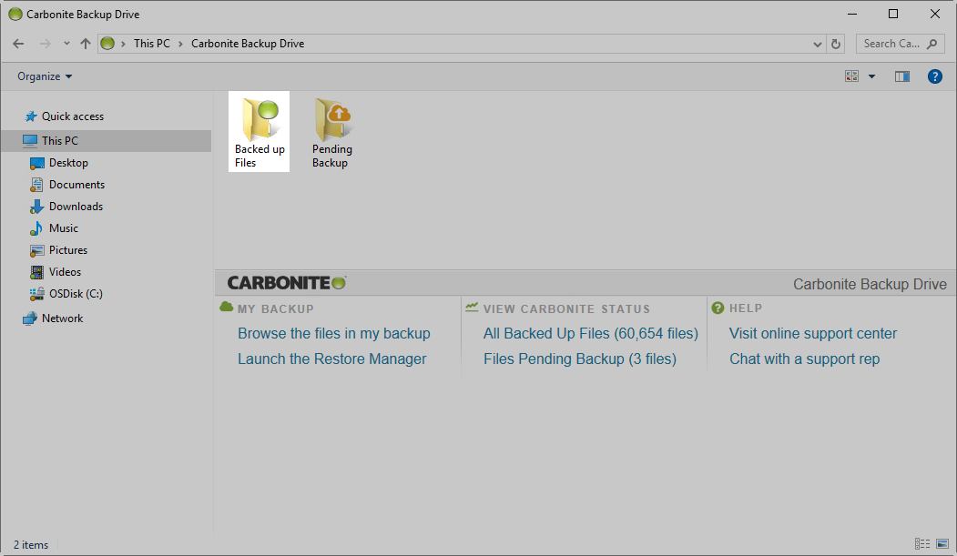Expand the address bar history dropdown
Viewport: 957px width, 556px height.
coord(818,44)
